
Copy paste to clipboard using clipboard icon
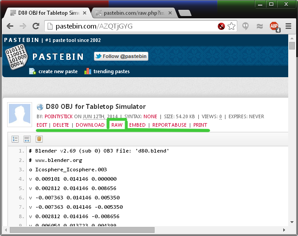[39, 139]
